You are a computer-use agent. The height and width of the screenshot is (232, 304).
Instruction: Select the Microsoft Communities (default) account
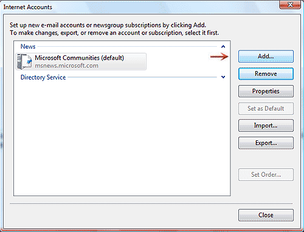(81, 61)
